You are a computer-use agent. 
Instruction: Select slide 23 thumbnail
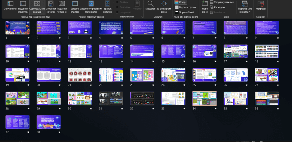142,75
